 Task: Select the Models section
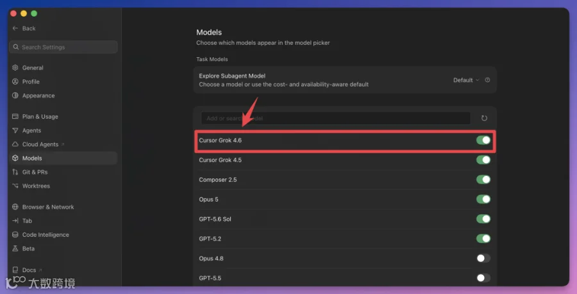63,158
